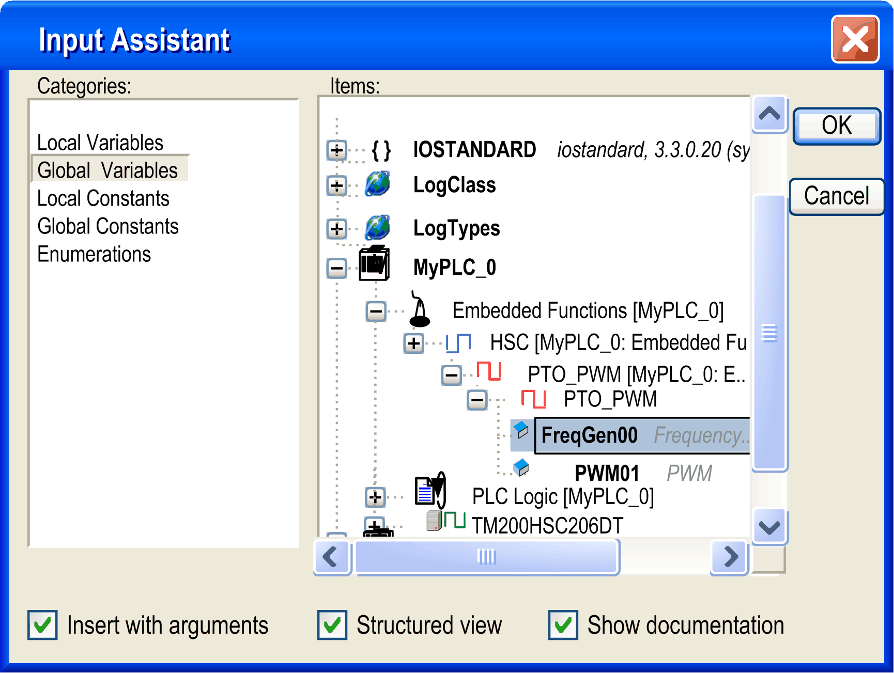Toggle the Structured view checkbox

(x=332, y=625)
